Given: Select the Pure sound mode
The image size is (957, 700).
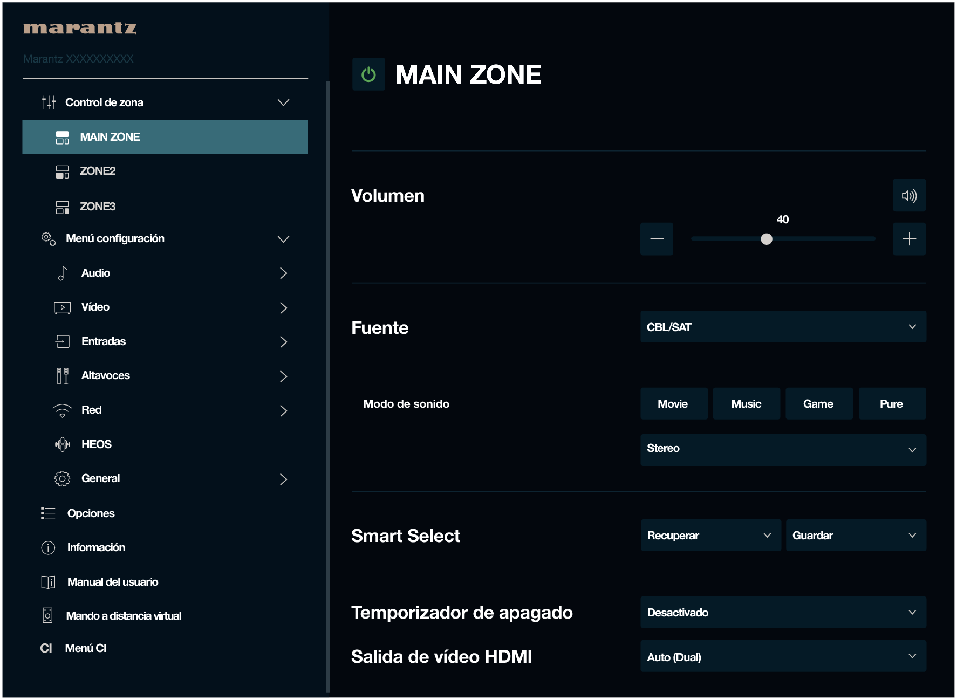Looking at the screenshot, I should (892, 404).
